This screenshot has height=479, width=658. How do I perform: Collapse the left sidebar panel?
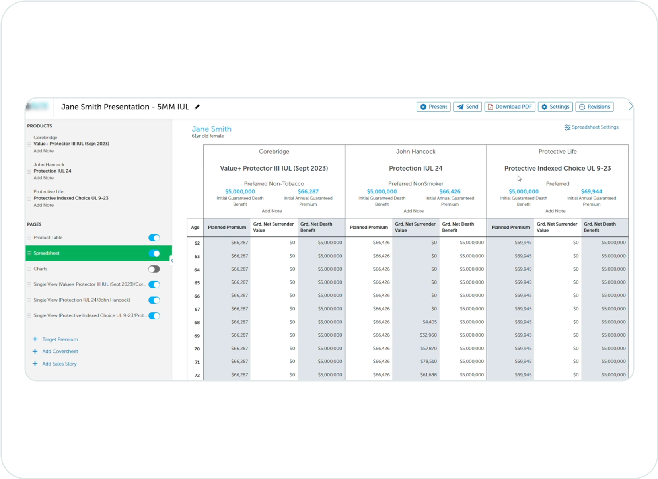pos(172,261)
